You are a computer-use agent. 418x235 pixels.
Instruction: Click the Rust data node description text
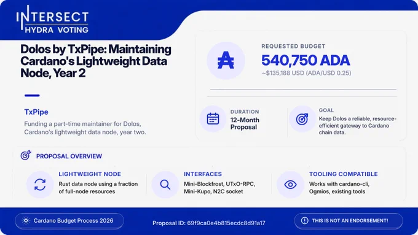pyautogui.click(x=98, y=188)
